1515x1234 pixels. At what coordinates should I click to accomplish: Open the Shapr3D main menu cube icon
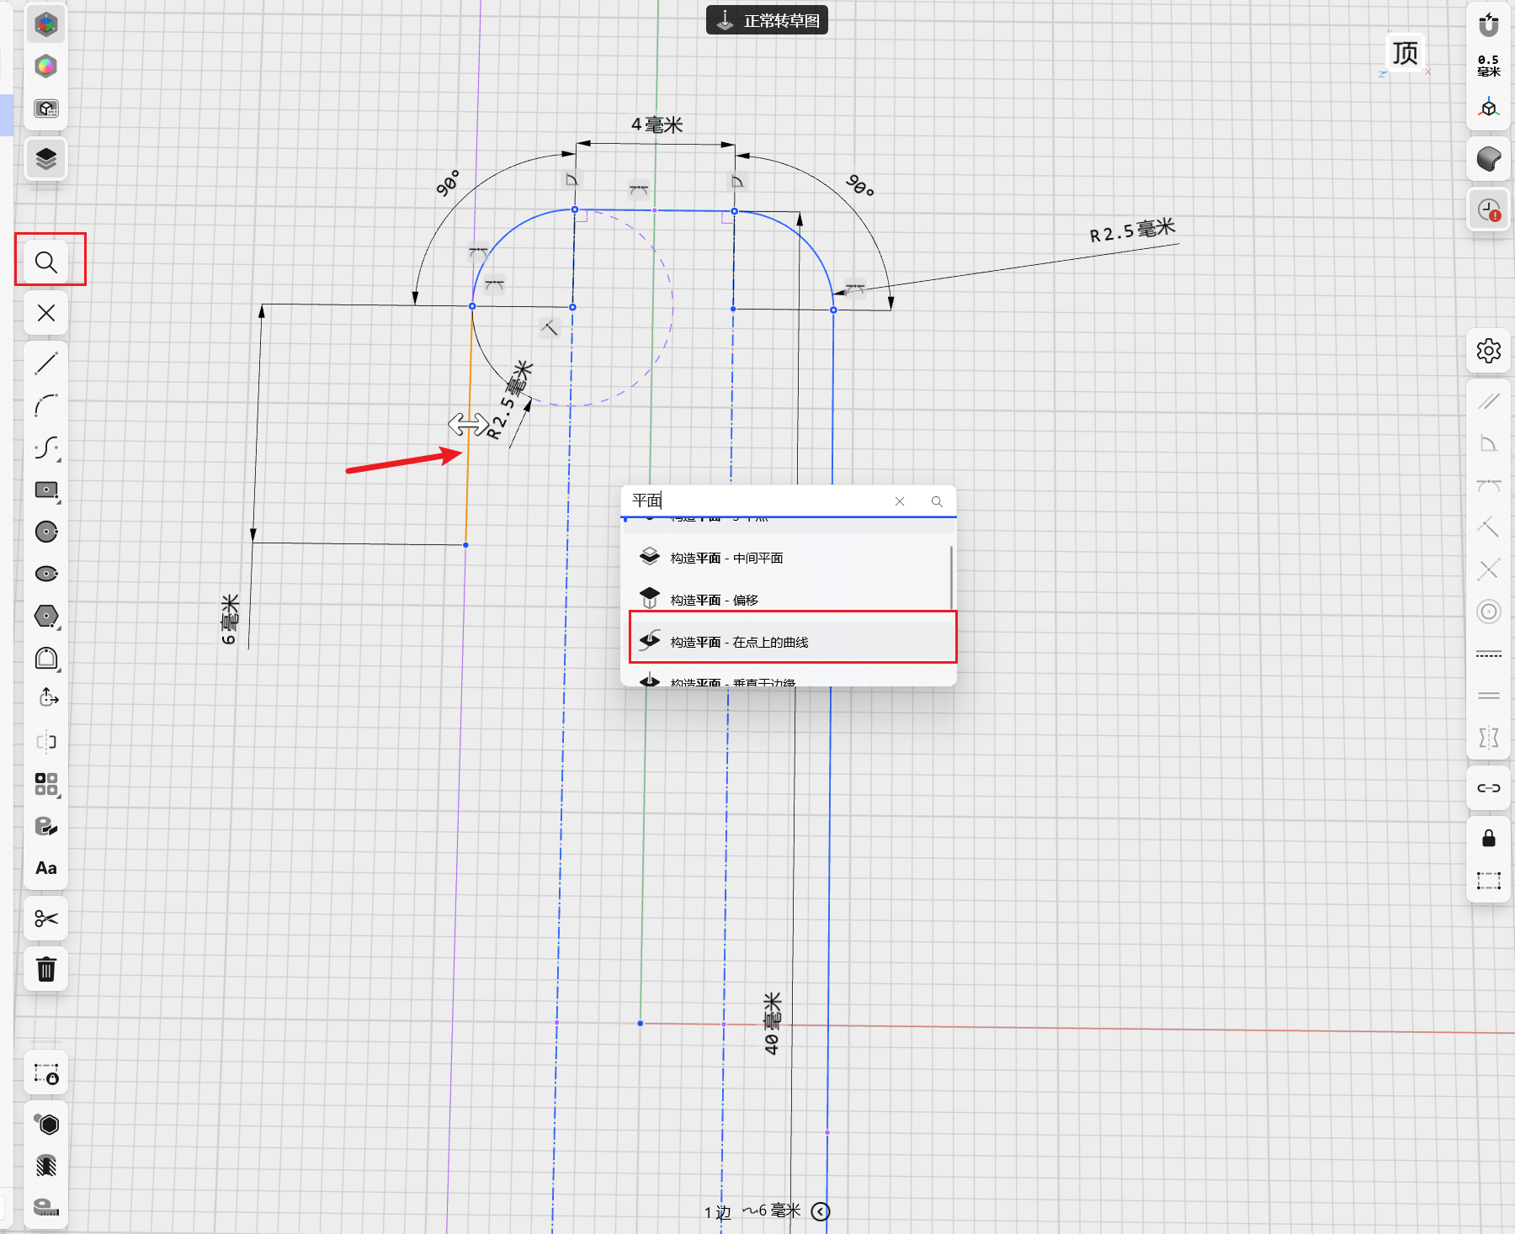coord(46,24)
